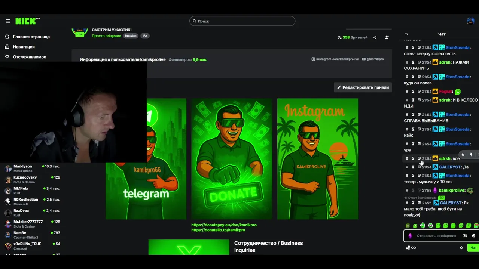
Task: Open the xBeRLiNx_TRUE Crossout channel
Action: (x=32, y=246)
